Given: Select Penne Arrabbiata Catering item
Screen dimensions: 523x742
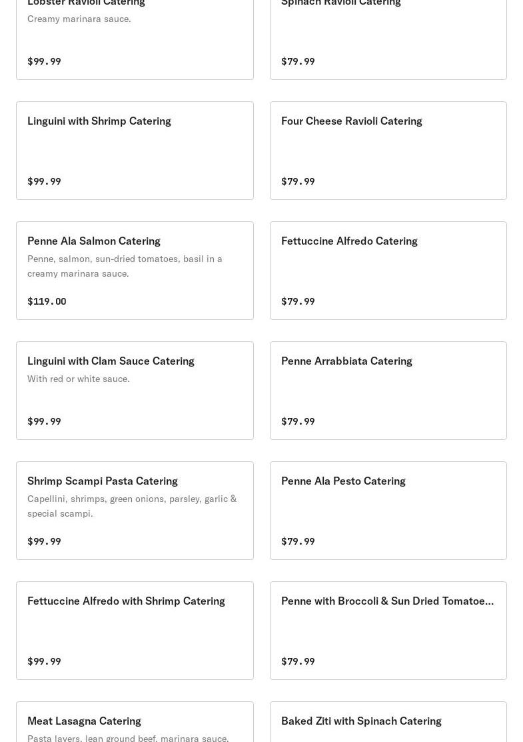Looking at the screenshot, I should tap(388, 391).
